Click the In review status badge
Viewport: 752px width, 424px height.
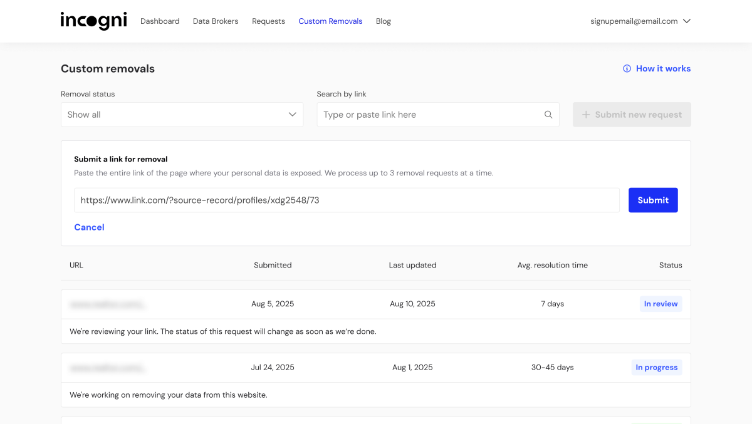661,304
